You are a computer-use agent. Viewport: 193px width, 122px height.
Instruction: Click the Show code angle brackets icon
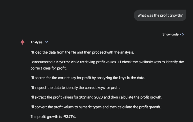click(x=182, y=34)
